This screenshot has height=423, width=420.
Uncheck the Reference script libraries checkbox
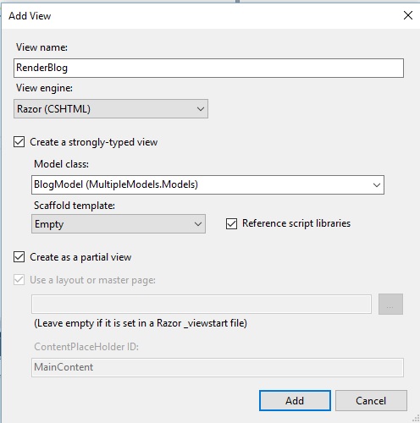pos(231,224)
